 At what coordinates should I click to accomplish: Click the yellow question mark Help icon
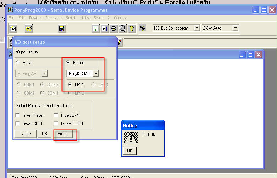tap(132, 28)
